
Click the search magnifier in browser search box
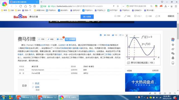(x=151, y=6)
